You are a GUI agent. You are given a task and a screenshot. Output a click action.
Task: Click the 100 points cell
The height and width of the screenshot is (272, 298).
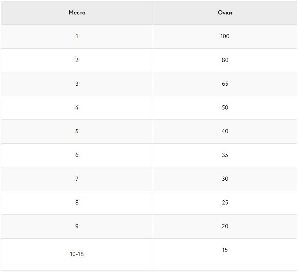coord(225,36)
